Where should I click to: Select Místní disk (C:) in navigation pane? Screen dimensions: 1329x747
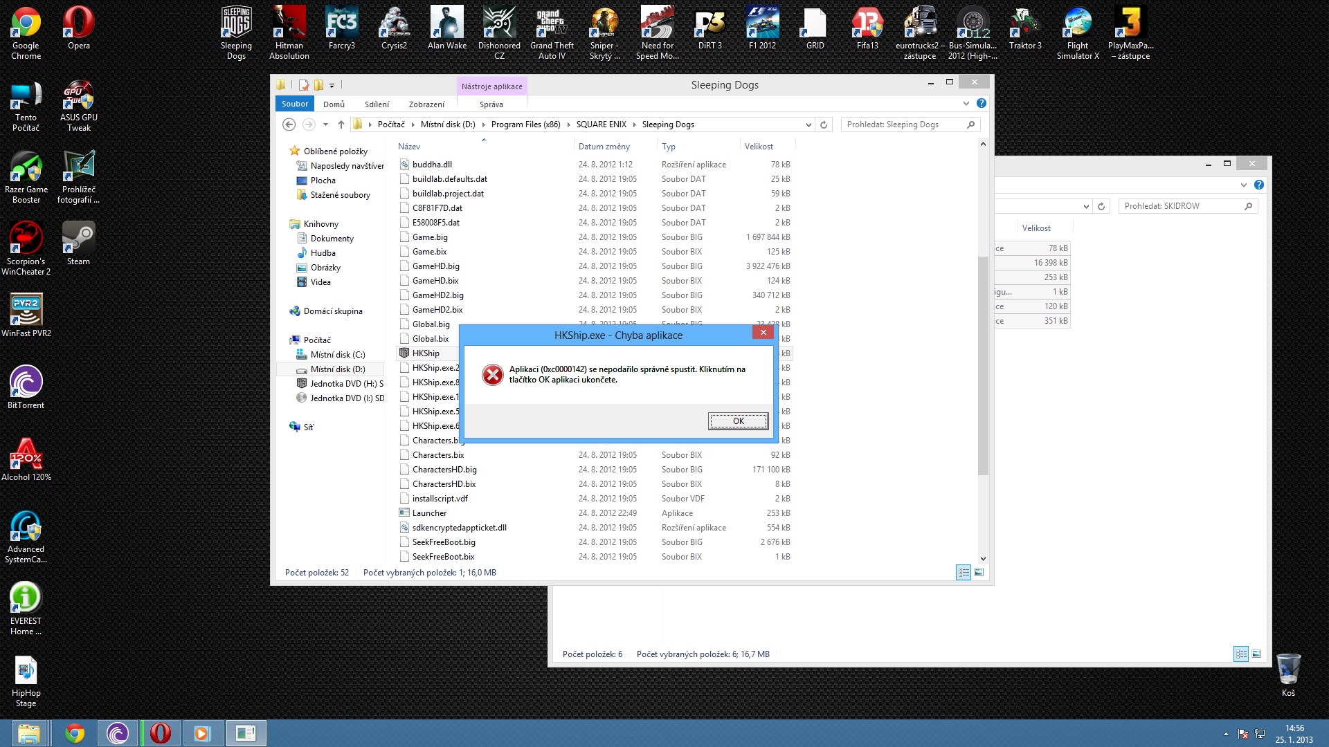[x=337, y=354]
